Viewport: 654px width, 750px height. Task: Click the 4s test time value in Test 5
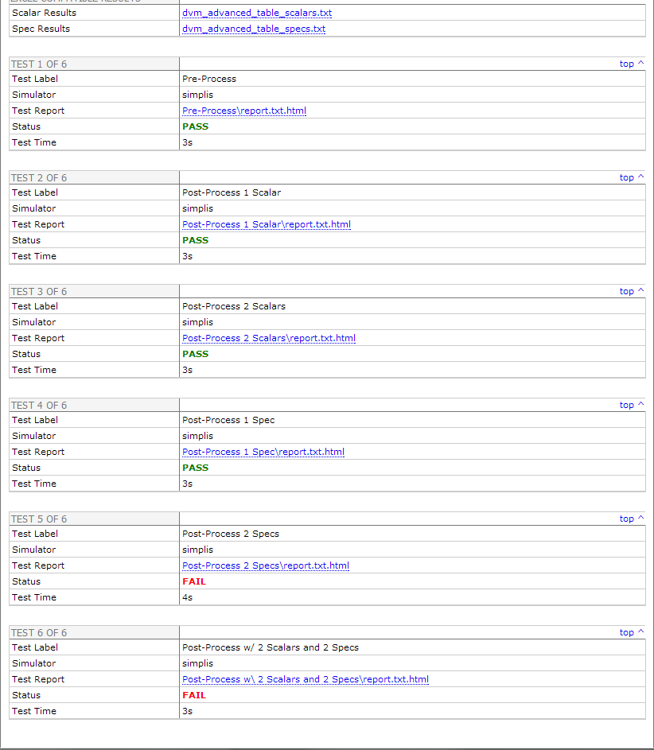pyautogui.click(x=187, y=597)
